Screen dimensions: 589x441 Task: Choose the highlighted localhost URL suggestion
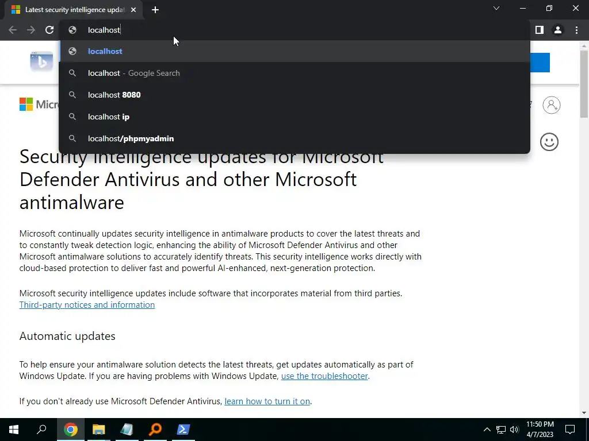(294, 51)
